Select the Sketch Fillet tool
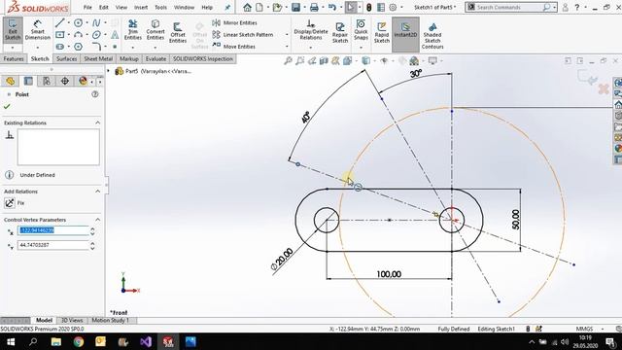 [x=97, y=47]
